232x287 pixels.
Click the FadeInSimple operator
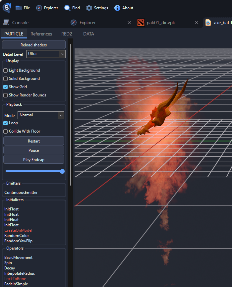pyautogui.click(x=16, y=284)
